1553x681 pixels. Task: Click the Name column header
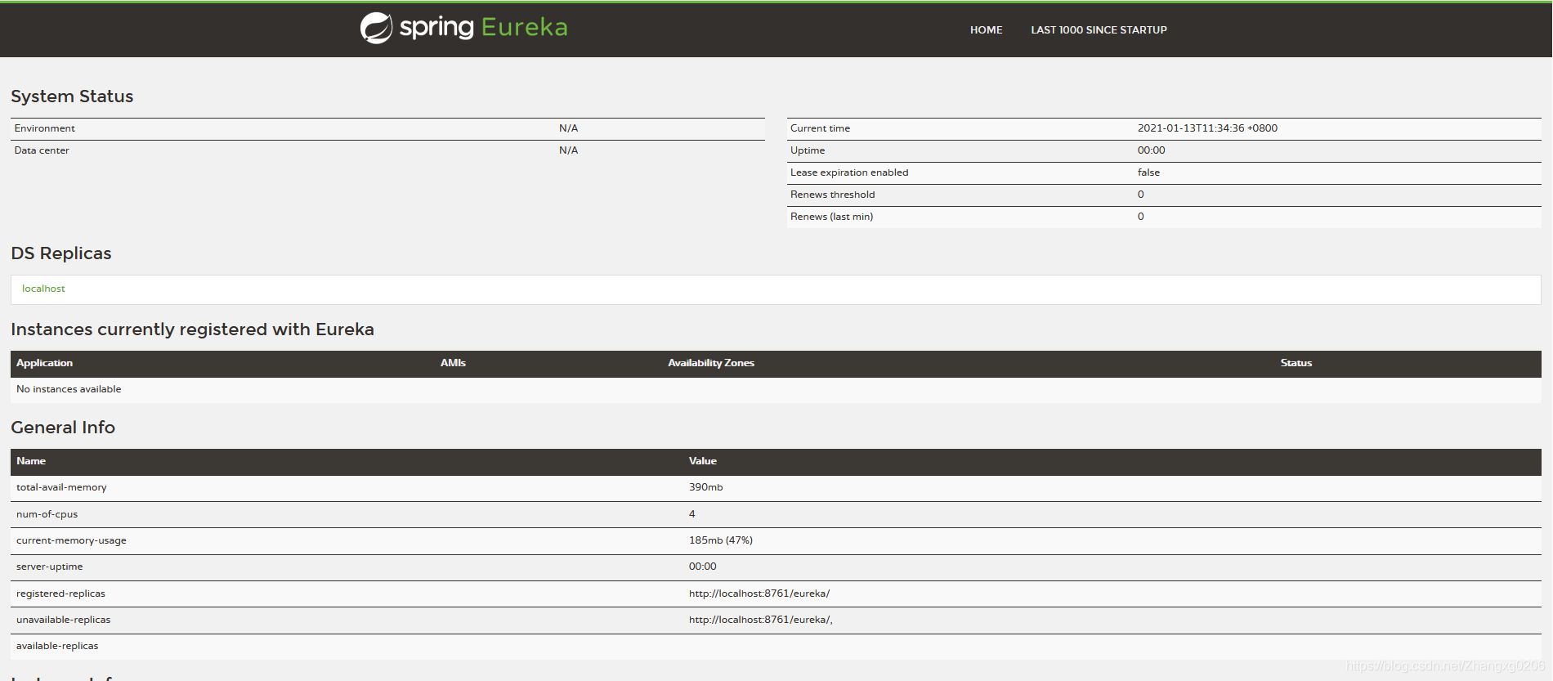[x=31, y=461]
